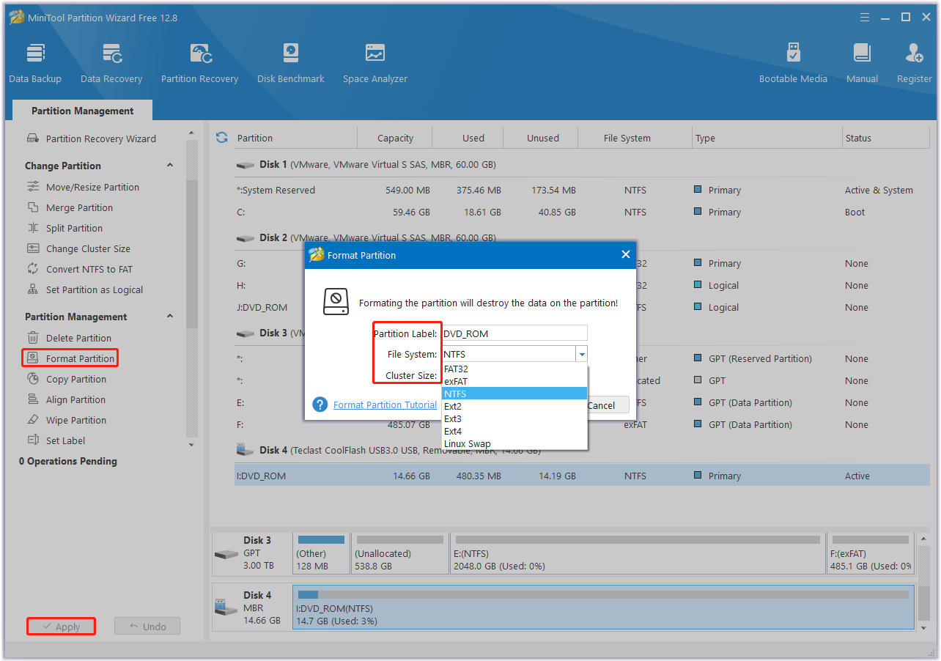The height and width of the screenshot is (661, 941).
Task: Click Disk 4 Teclast header row
Action: [582, 450]
